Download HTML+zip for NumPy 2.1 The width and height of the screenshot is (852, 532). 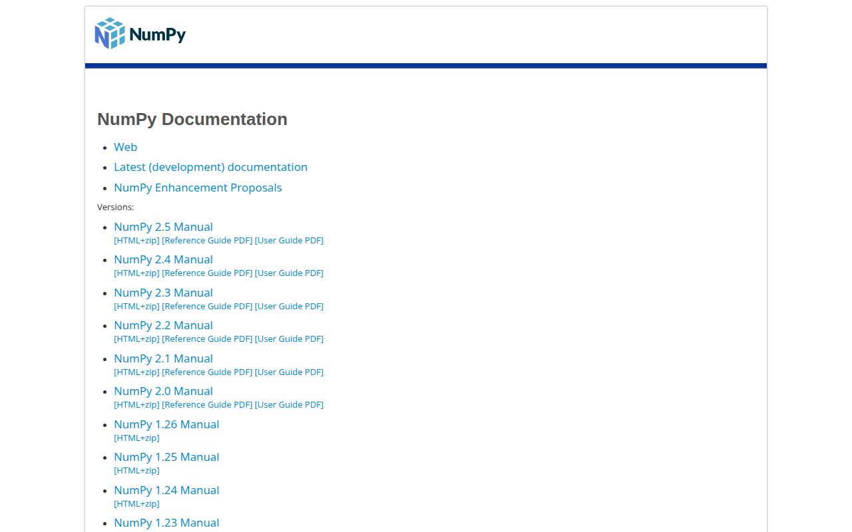(136, 372)
